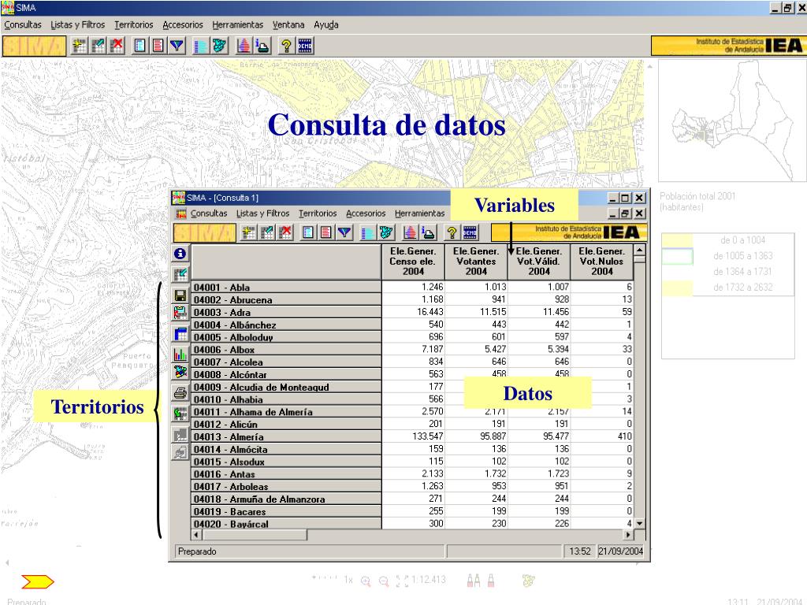Click table horizontal scrollbar right arrow
The height and width of the screenshot is (605, 807).
pyautogui.click(x=628, y=535)
